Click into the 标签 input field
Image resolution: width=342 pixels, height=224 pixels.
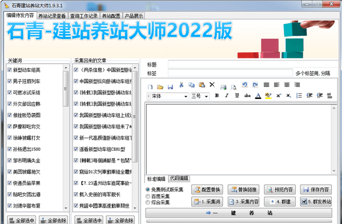[x=230, y=73]
